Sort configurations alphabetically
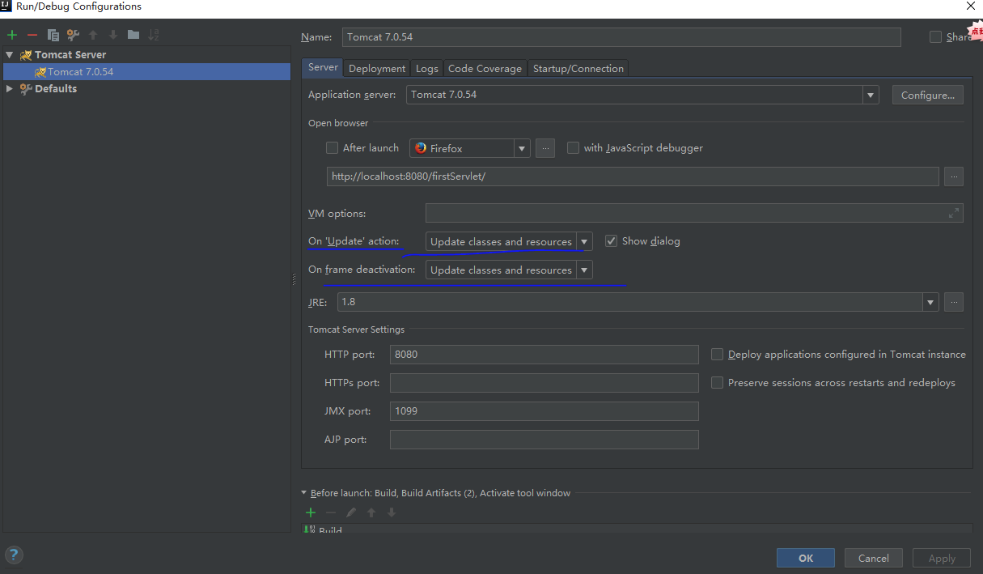Viewport: 983px width, 574px height. pos(154,35)
